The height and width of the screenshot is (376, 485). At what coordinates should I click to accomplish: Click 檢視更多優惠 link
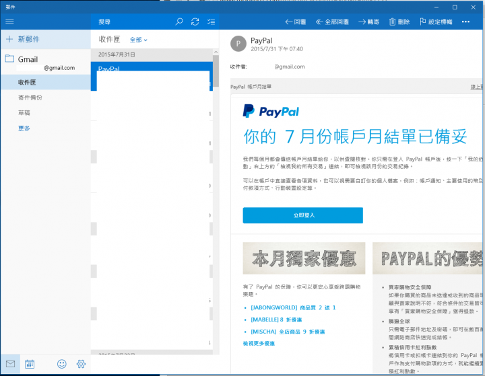tap(259, 344)
